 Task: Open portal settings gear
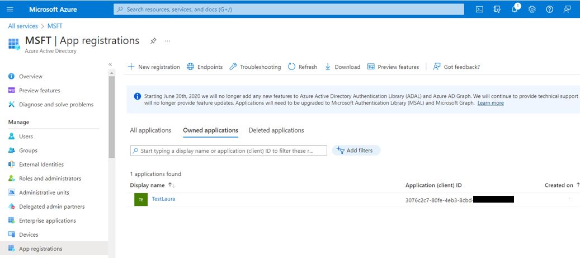[532, 10]
